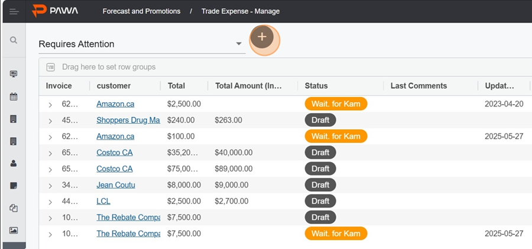
Task: Sort by the Total Amount (In… column header
Action: click(x=248, y=86)
